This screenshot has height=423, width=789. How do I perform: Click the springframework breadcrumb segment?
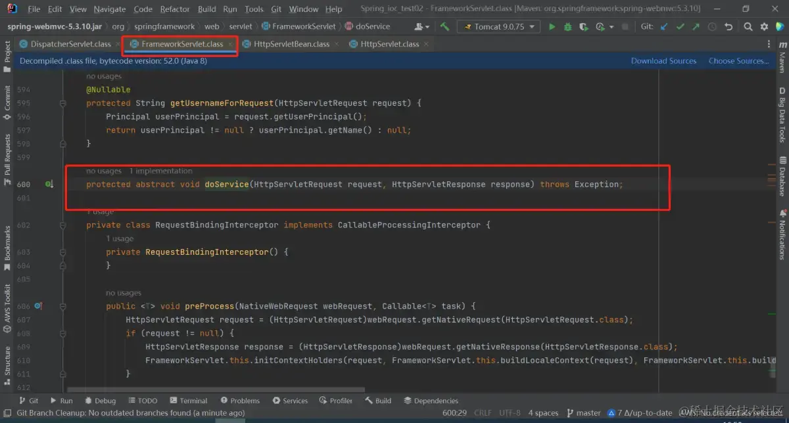(x=164, y=27)
